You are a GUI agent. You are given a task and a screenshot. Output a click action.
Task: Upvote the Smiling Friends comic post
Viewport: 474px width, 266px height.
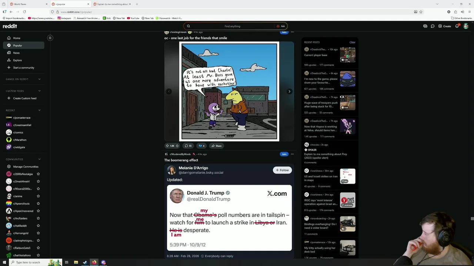167,146
